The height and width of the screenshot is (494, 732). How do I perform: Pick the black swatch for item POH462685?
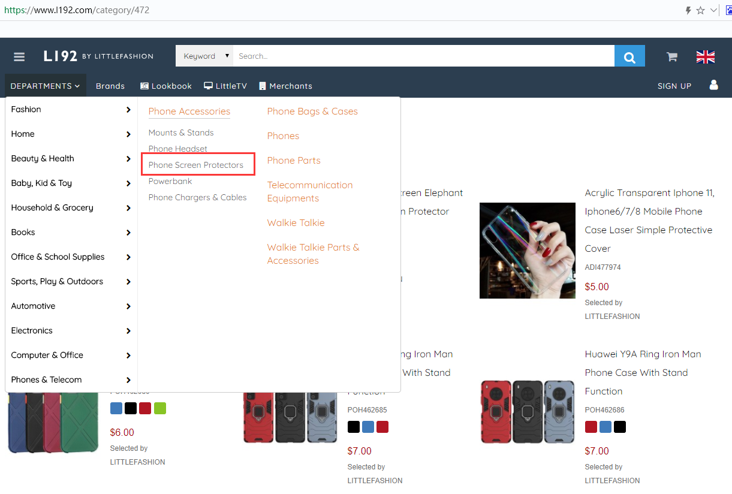click(x=354, y=427)
